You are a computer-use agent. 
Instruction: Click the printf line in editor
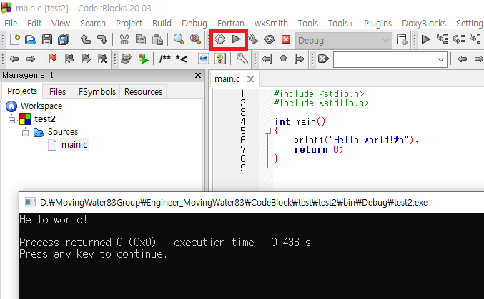[x=356, y=141]
